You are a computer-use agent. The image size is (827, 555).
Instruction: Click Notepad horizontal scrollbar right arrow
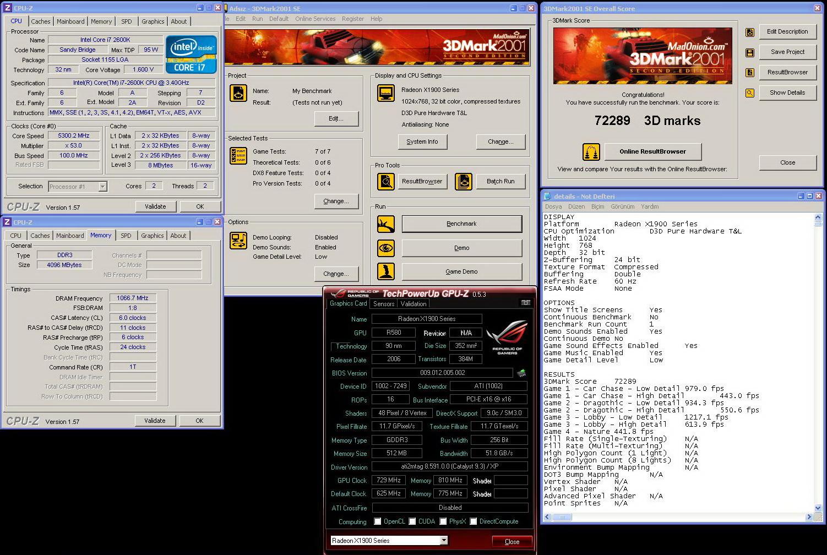point(809,517)
